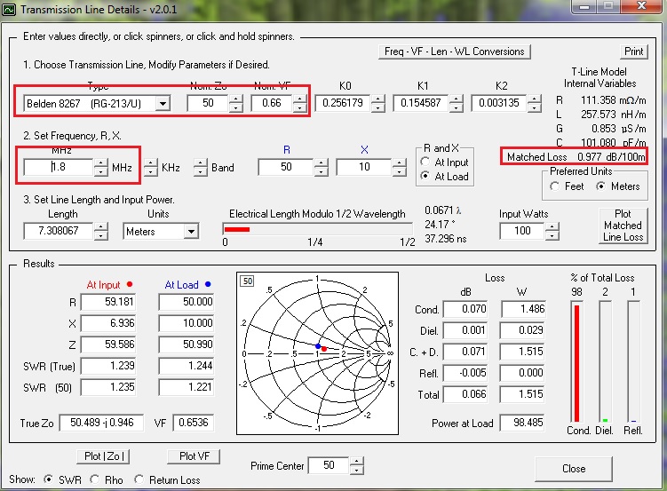This screenshot has height=491, width=667.
Task: Adjust the Nom. Zo spinner
Action: 236,103
